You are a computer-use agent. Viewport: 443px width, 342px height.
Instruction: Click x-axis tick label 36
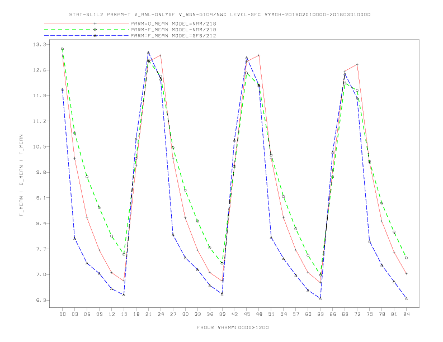pos(210,314)
